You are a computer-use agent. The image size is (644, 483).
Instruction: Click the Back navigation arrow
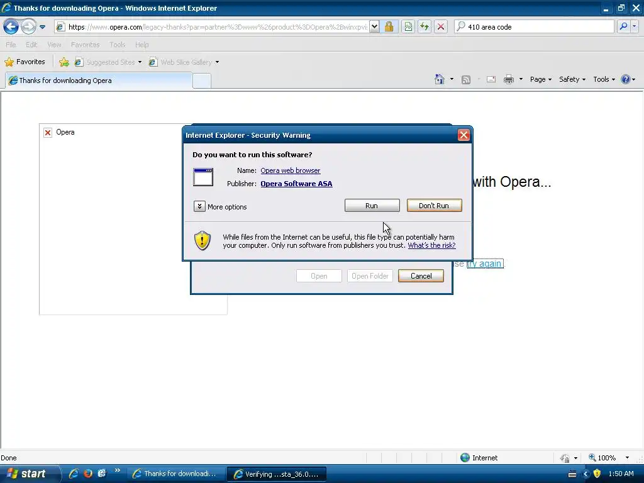[11, 26]
